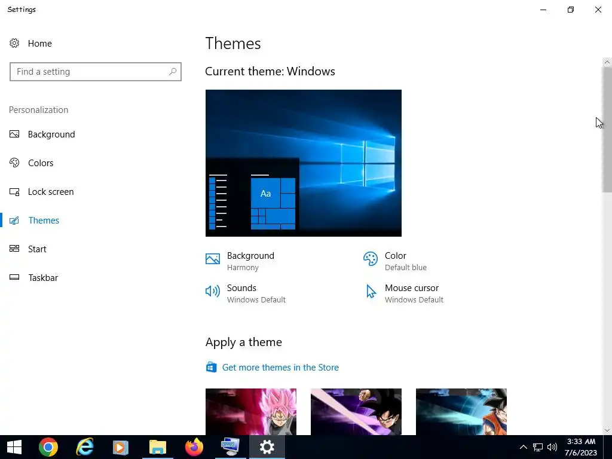Image resolution: width=612 pixels, height=459 pixels.
Task: Click the Background picture icon in sidebar
Action: click(x=14, y=134)
